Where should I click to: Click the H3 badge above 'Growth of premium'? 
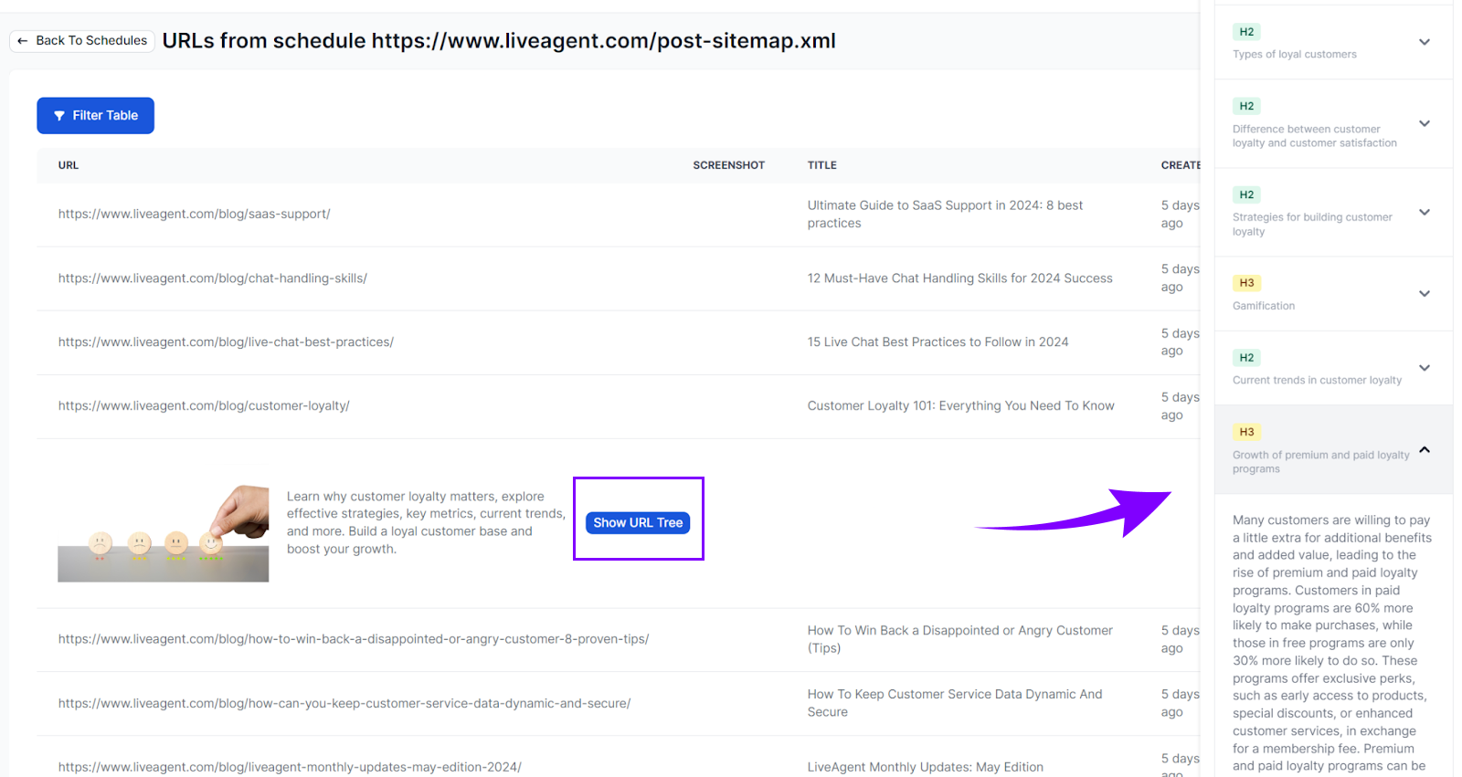coord(1246,432)
